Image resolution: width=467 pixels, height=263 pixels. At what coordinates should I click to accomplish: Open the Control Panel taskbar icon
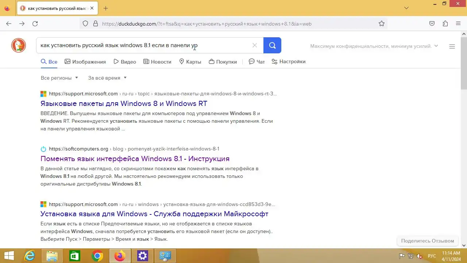click(x=165, y=256)
